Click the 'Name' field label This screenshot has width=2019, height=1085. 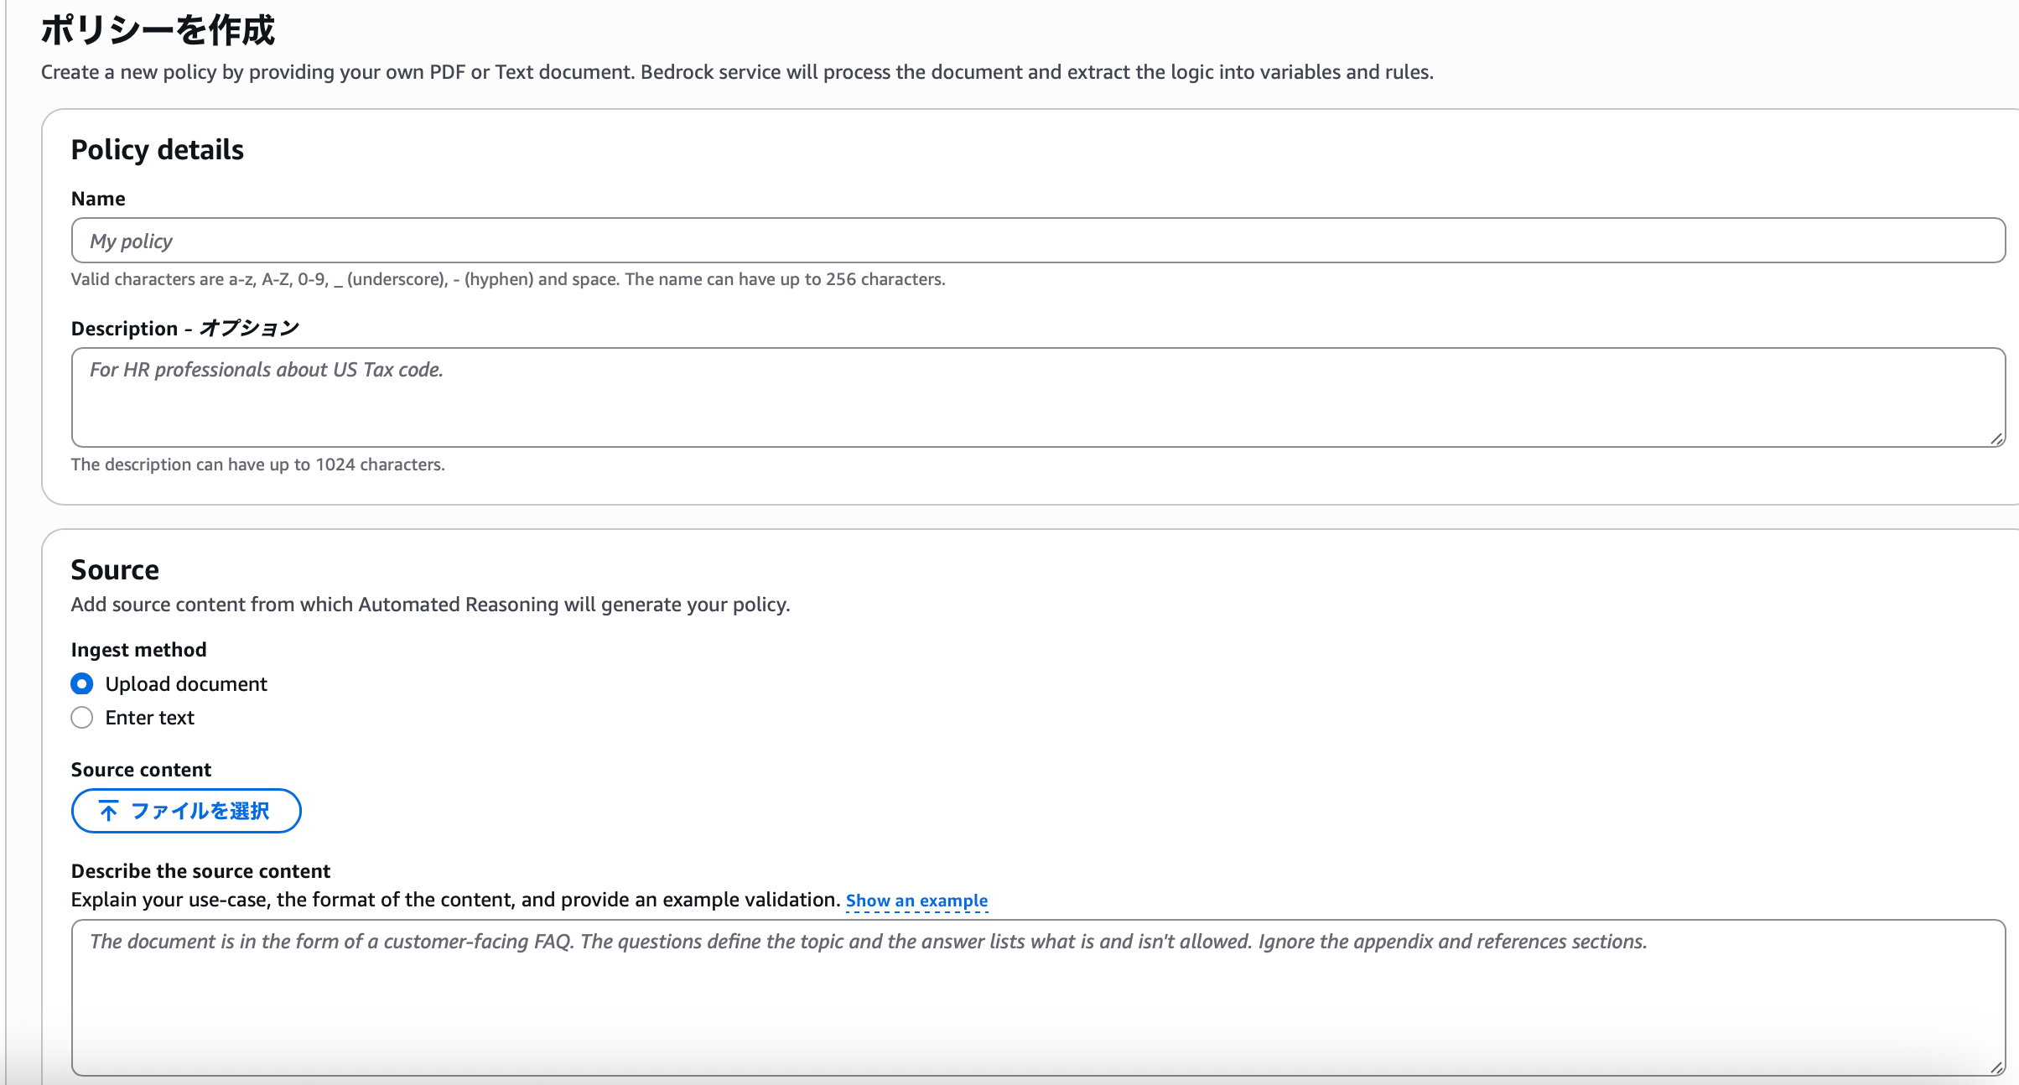pos(98,199)
